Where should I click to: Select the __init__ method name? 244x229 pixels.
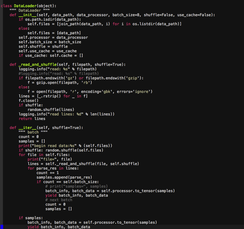pyautogui.click(x=27, y=15)
